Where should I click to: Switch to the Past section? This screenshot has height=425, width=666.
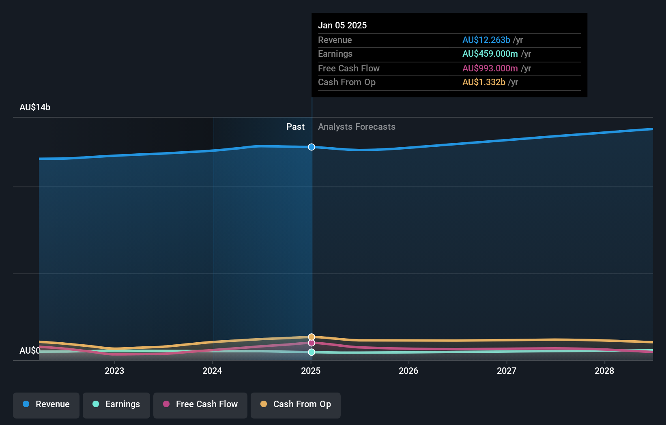point(295,127)
